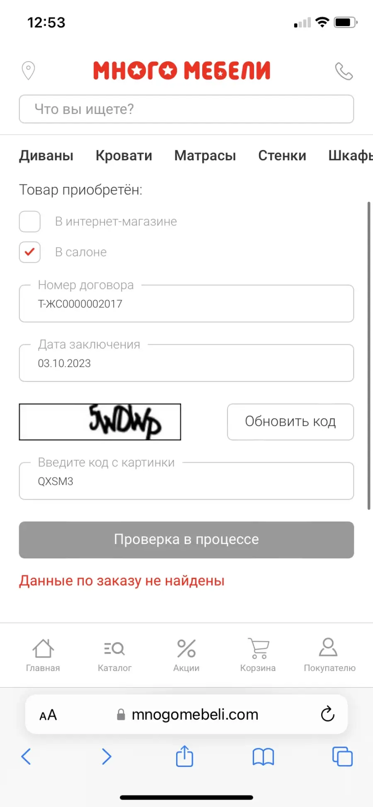The width and height of the screenshot is (373, 807).
Task: Reload the page in Safari
Action: [x=327, y=714]
